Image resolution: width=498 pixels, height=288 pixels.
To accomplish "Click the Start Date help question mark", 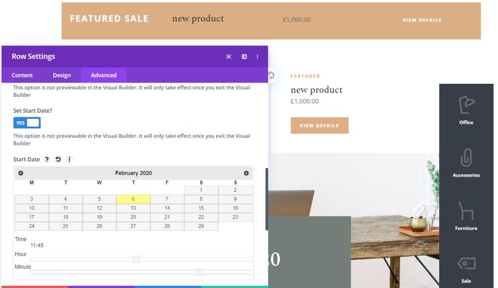I will [x=47, y=160].
